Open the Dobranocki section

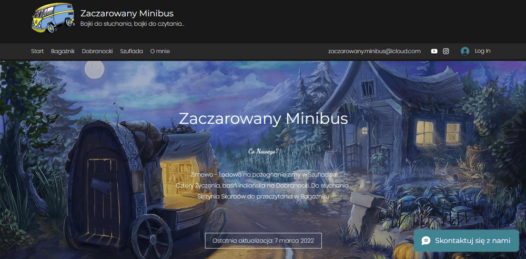(x=97, y=51)
